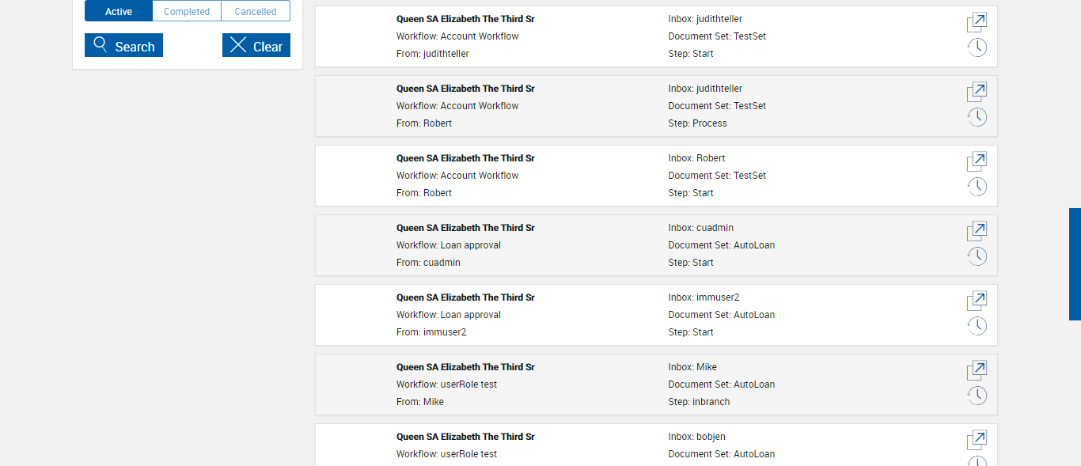Select the Queen SA Elizabeth title in the cuadmin row
1081x466 pixels.
(x=465, y=228)
